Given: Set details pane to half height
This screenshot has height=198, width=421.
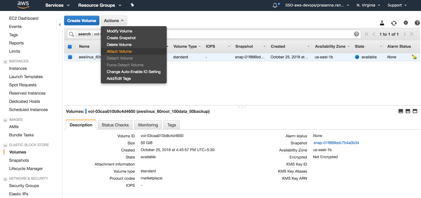Looking at the screenshot, I should coord(408,111).
